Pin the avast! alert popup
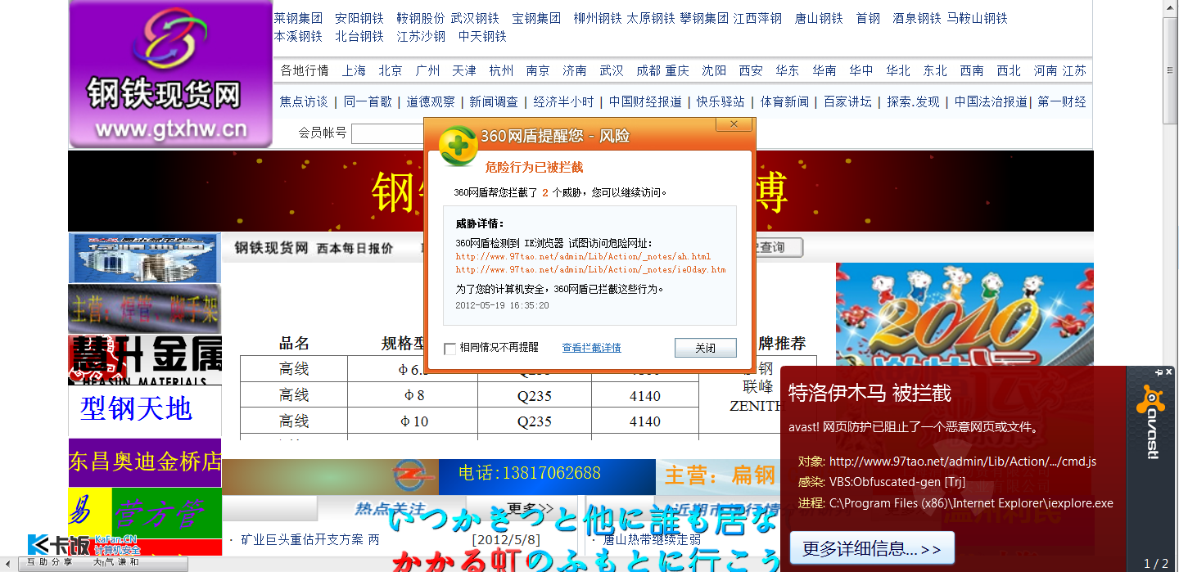The width and height of the screenshot is (1179, 572). 1159,372
